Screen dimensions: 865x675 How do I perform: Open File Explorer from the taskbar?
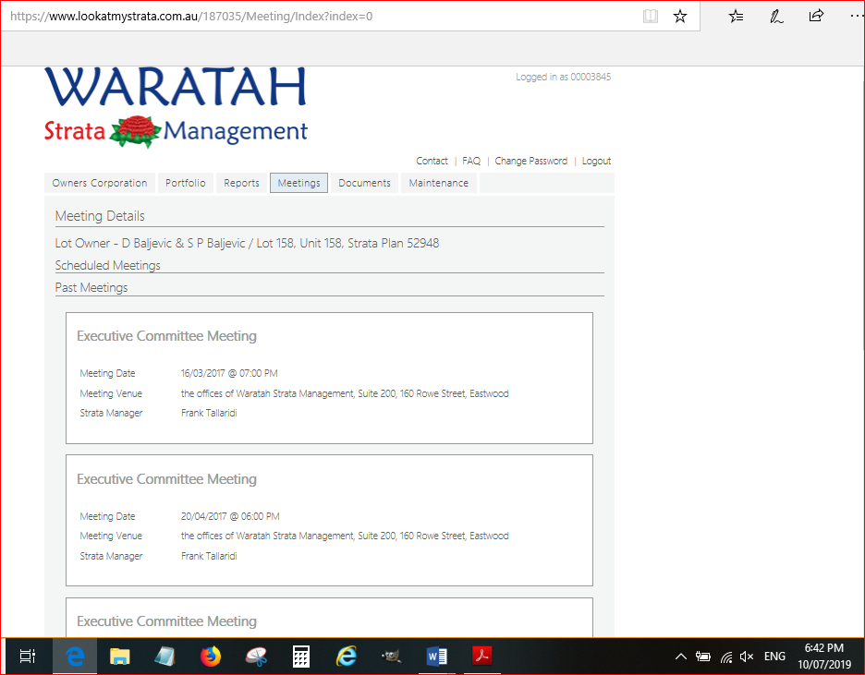(x=119, y=657)
